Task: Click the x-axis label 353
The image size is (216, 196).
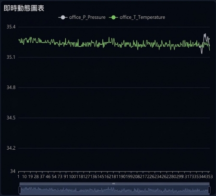Action: (x=209, y=177)
